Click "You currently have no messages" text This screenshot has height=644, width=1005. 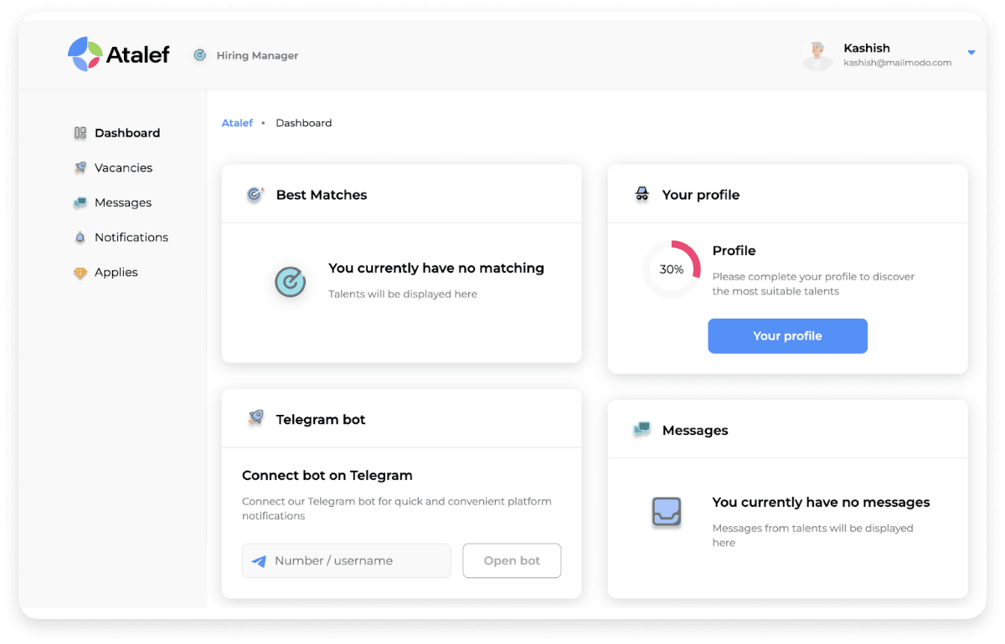coord(821,503)
